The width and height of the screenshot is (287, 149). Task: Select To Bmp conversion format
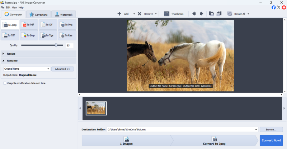[x=29, y=35]
